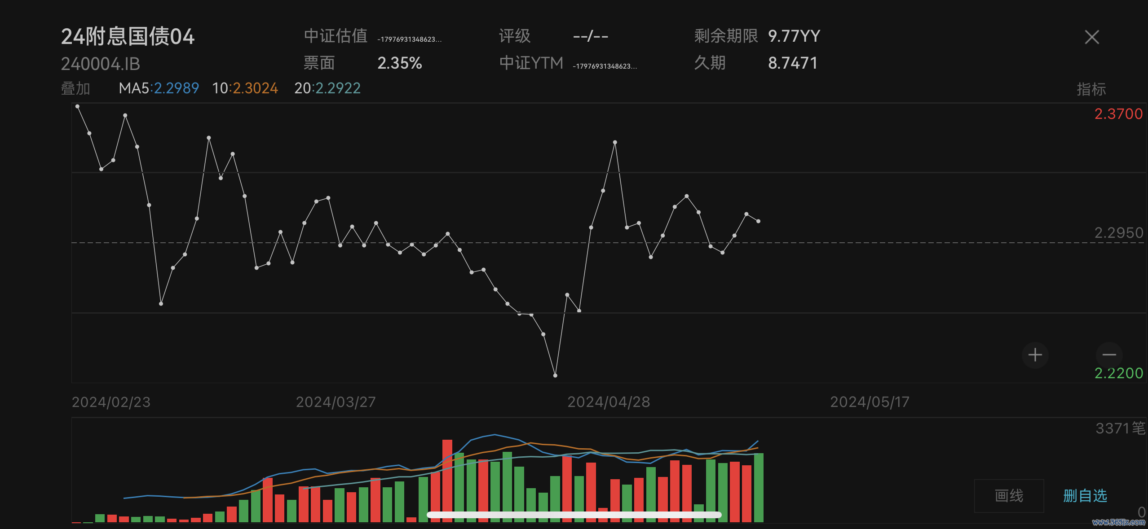Viewport: 1148px width, 529px height.
Task: Open the 指标 indicator menu
Action: pos(1091,89)
